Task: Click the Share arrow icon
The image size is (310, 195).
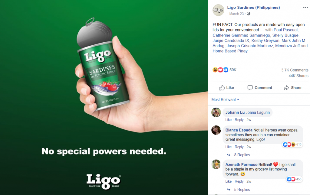Action: click(x=286, y=88)
